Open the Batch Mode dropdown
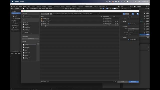This screenshot has height=90, width=160. click(x=133, y=19)
